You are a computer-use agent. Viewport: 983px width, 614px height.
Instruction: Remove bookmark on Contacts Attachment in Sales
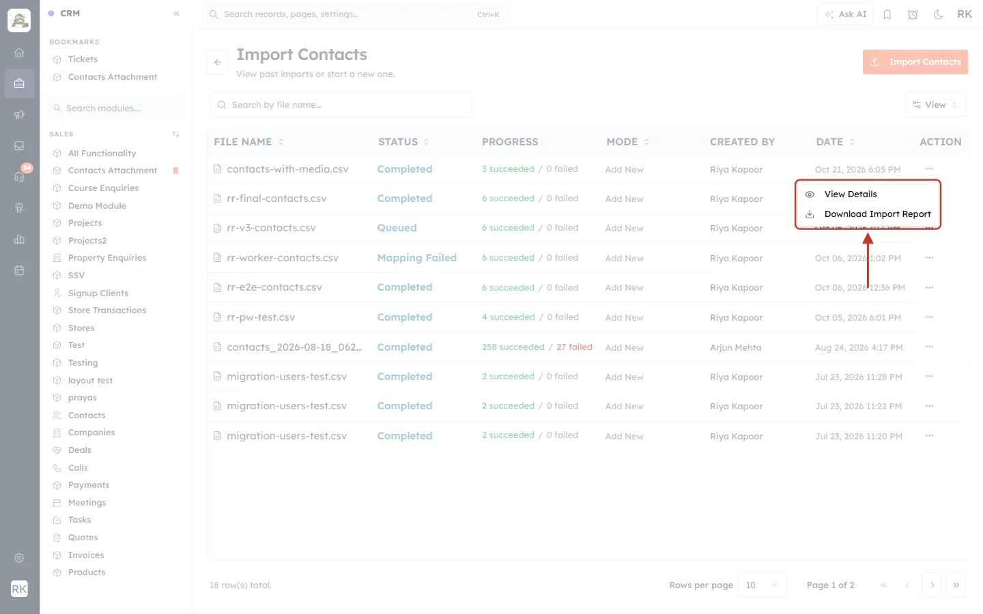[x=175, y=171]
